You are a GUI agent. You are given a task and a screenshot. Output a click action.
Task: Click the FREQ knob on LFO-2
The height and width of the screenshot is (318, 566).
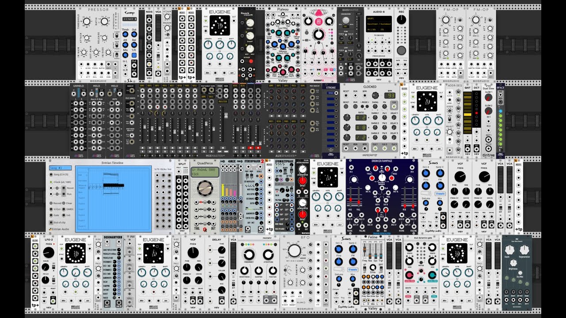(x=48, y=253)
